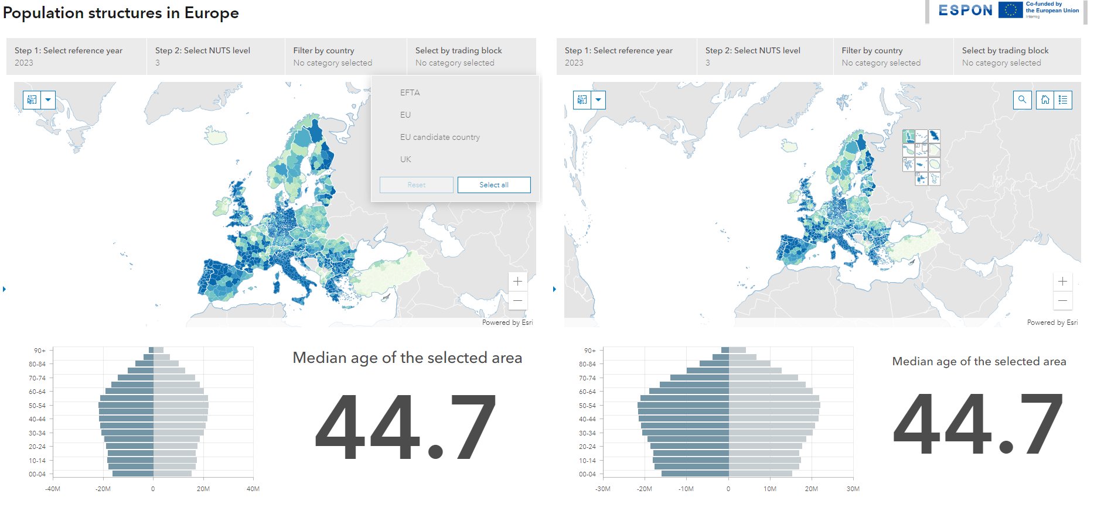Screen dimensions: 1094x511
Task: Collapse left panel's Select by trading block selector
Action: [472, 57]
